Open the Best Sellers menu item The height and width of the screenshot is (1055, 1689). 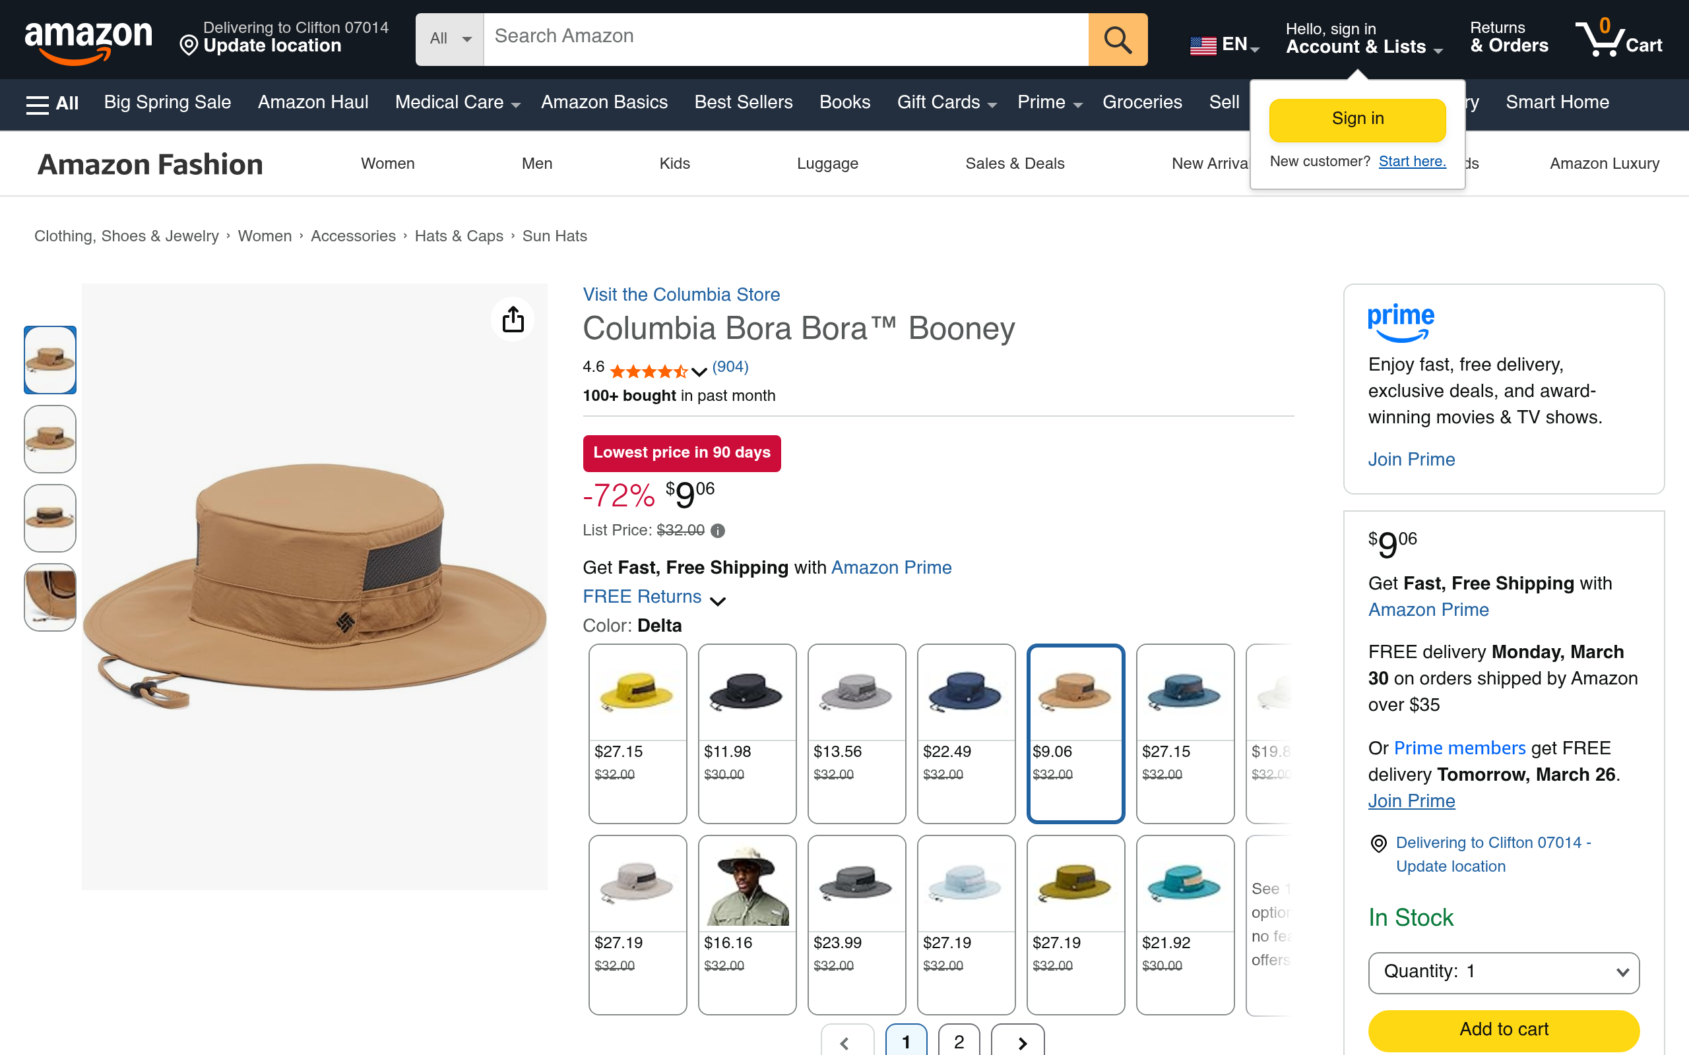(x=744, y=103)
